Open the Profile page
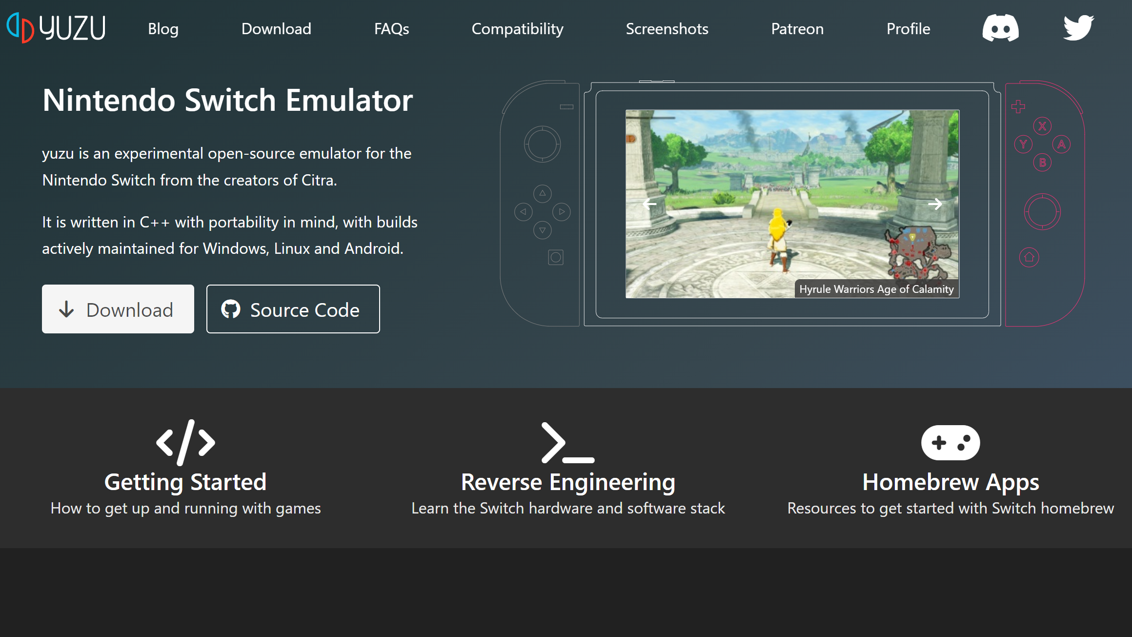The width and height of the screenshot is (1132, 637). (x=908, y=29)
